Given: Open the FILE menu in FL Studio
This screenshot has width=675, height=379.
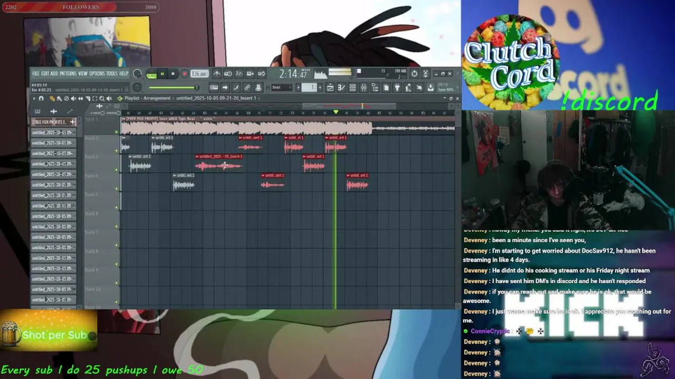Looking at the screenshot, I should (36, 74).
